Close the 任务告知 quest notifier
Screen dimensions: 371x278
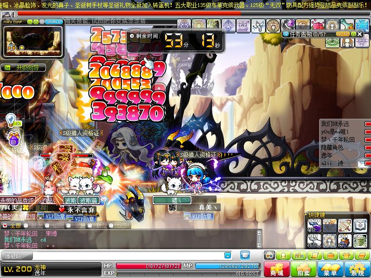360,34
